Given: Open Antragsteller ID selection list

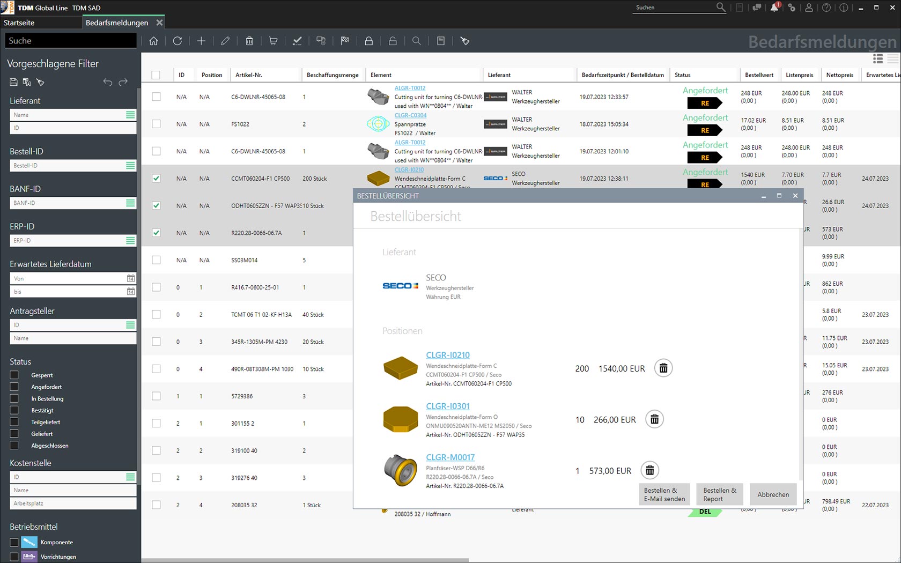Looking at the screenshot, I should [130, 325].
